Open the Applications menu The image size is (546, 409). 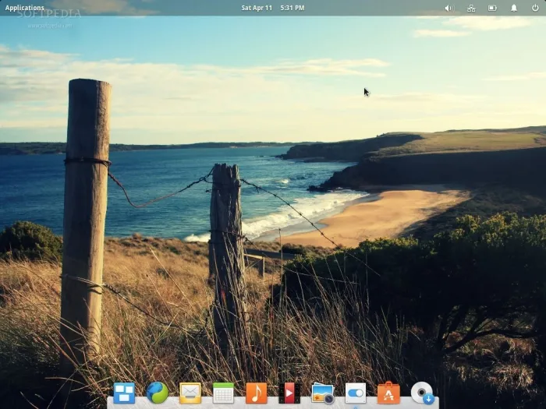24,8
